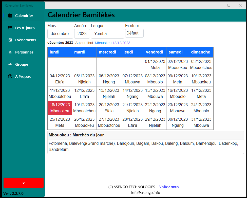Open the Année dropdown showing 2023
This screenshot has height=198, width=247.
82,33
